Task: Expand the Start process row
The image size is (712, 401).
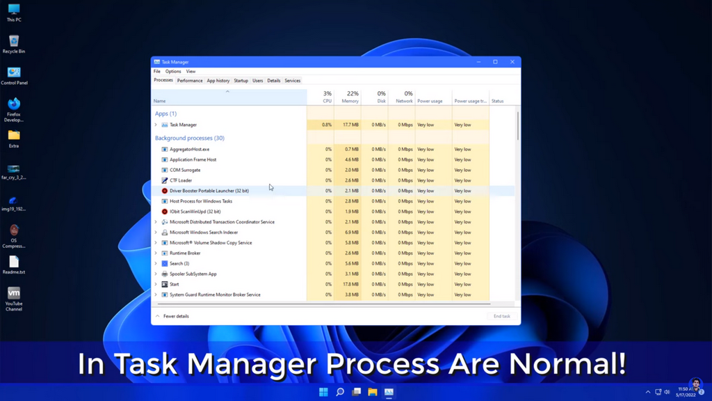Action: click(156, 284)
